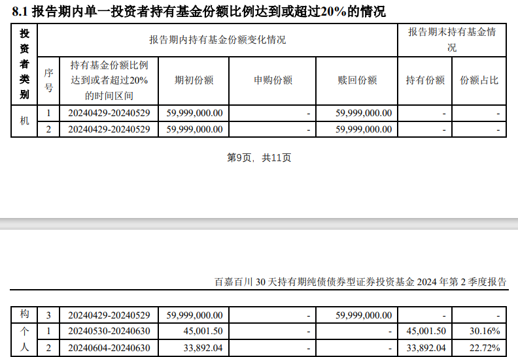This screenshot has height=357, width=518.
Task: Click the 30.16% share ratio
Action: [485, 331]
